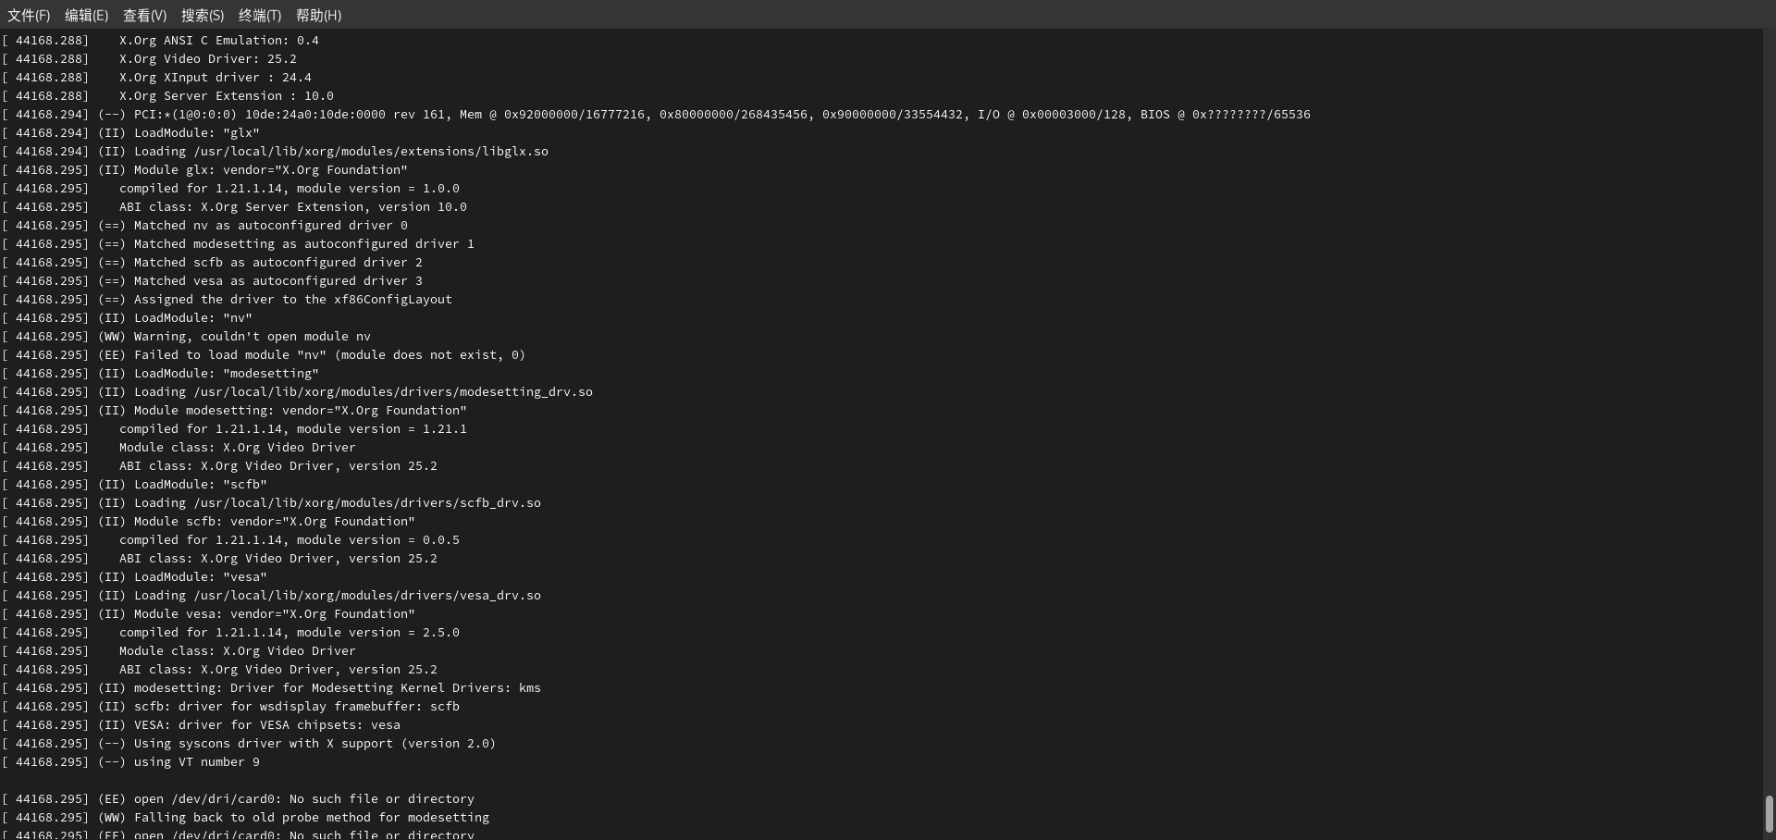1776x840 pixels.
Task: Click the 'using VT number 9' line
Action: pyautogui.click(x=196, y=762)
